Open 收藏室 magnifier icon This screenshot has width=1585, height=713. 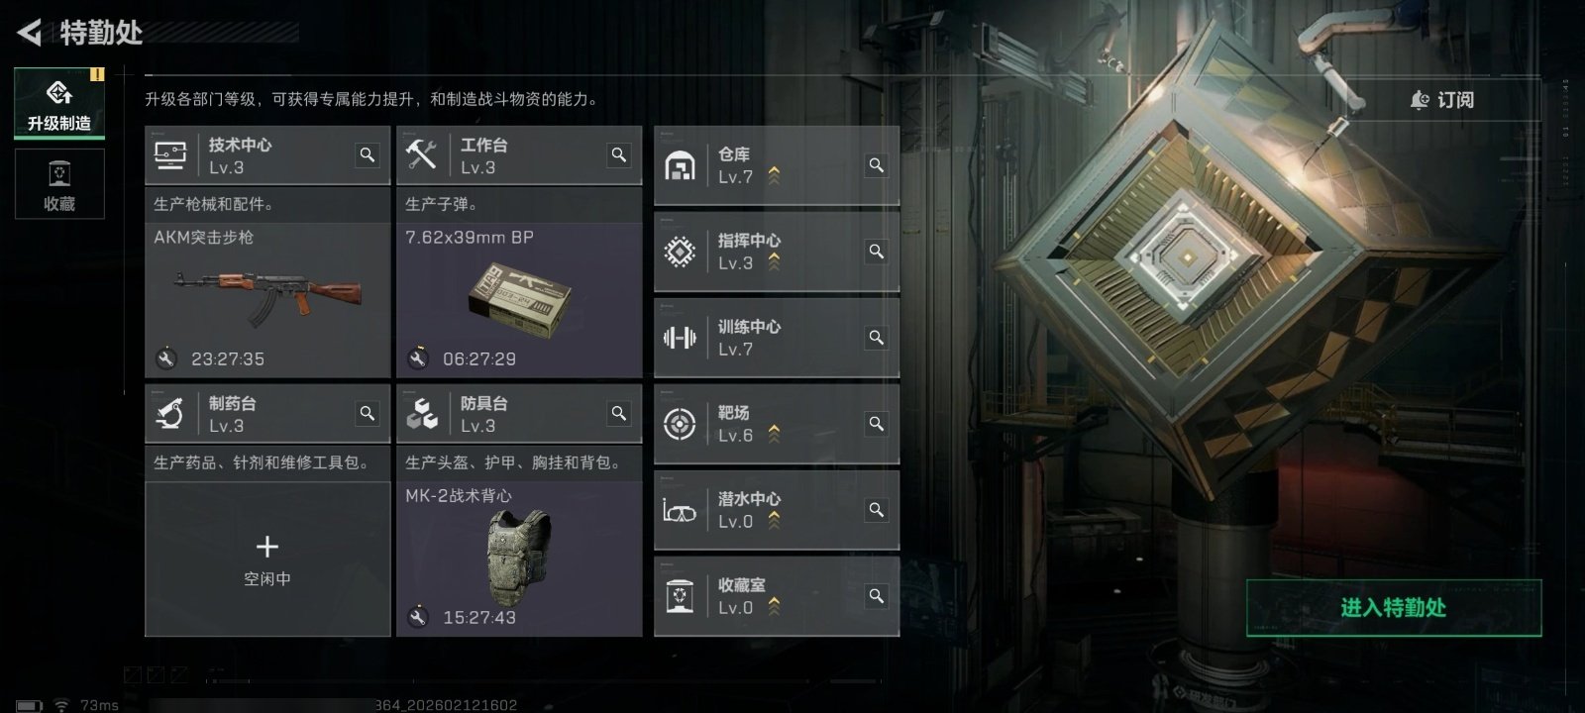[x=877, y=596]
